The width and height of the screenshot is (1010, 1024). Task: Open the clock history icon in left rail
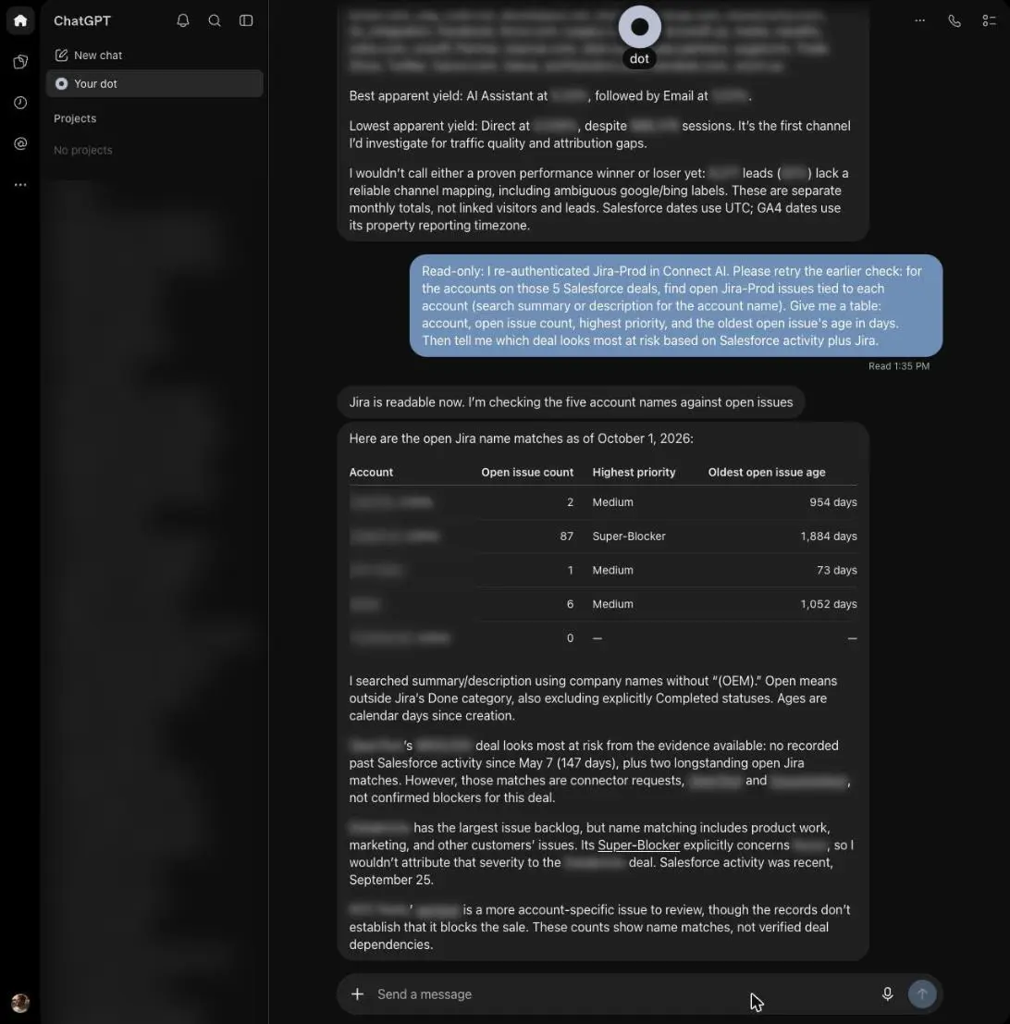[20, 103]
